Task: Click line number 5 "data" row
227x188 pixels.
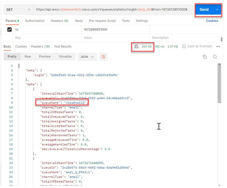Action: (34, 84)
